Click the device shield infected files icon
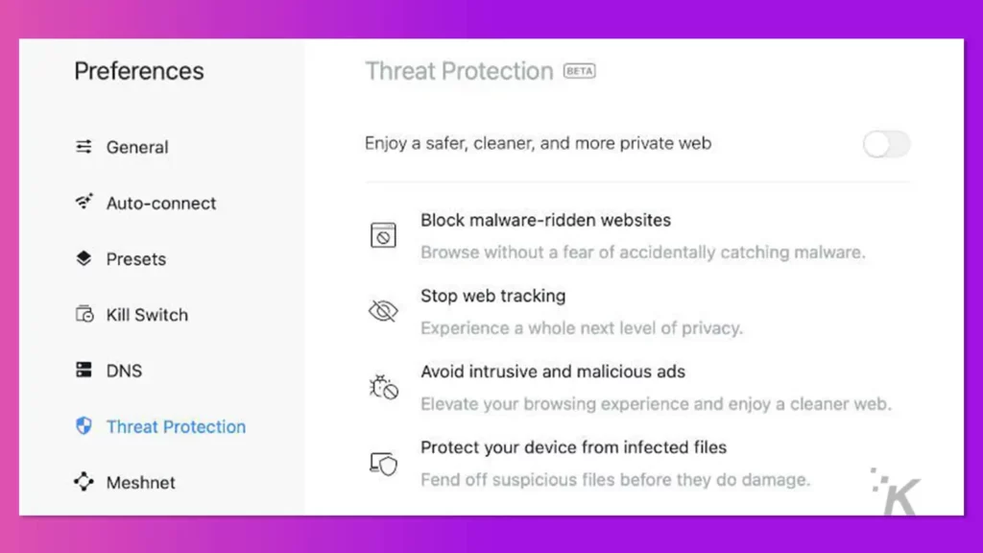The image size is (983, 553). pyautogui.click(x=383, y=464)
